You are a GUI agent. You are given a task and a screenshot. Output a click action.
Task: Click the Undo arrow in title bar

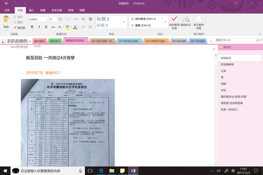(x=16, y=3)
